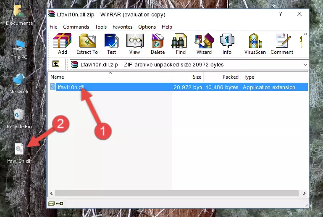Click the WinRAR title bar app icon
The height and width of the screenshot is (217, 323).
[52, 14]
